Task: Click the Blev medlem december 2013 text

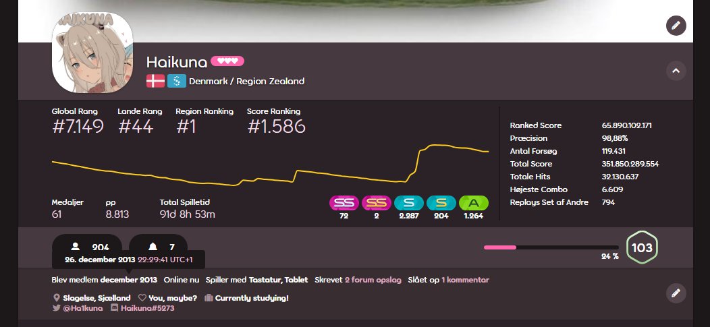Action: (105, 280)
